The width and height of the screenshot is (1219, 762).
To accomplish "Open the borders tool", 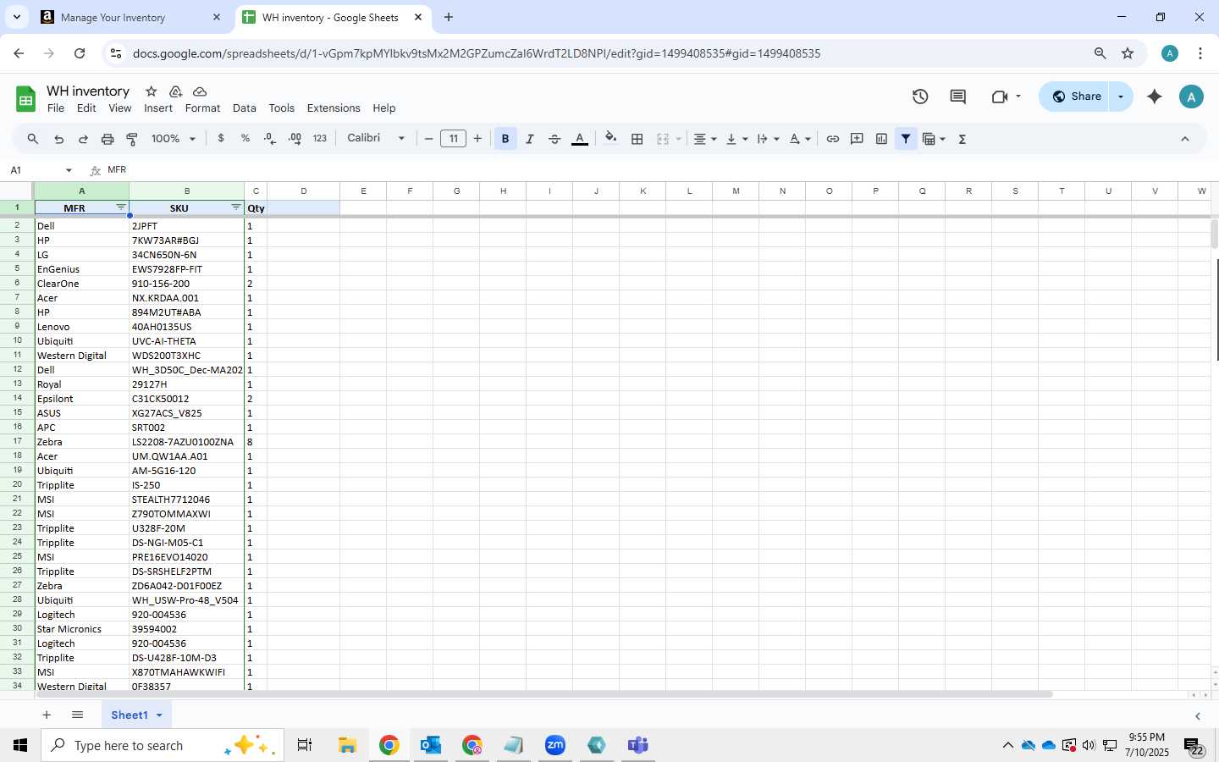I will click(637, 139).
